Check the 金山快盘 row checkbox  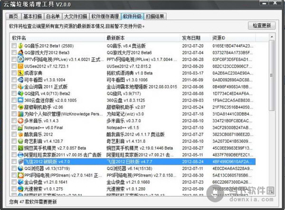(14, 182)
